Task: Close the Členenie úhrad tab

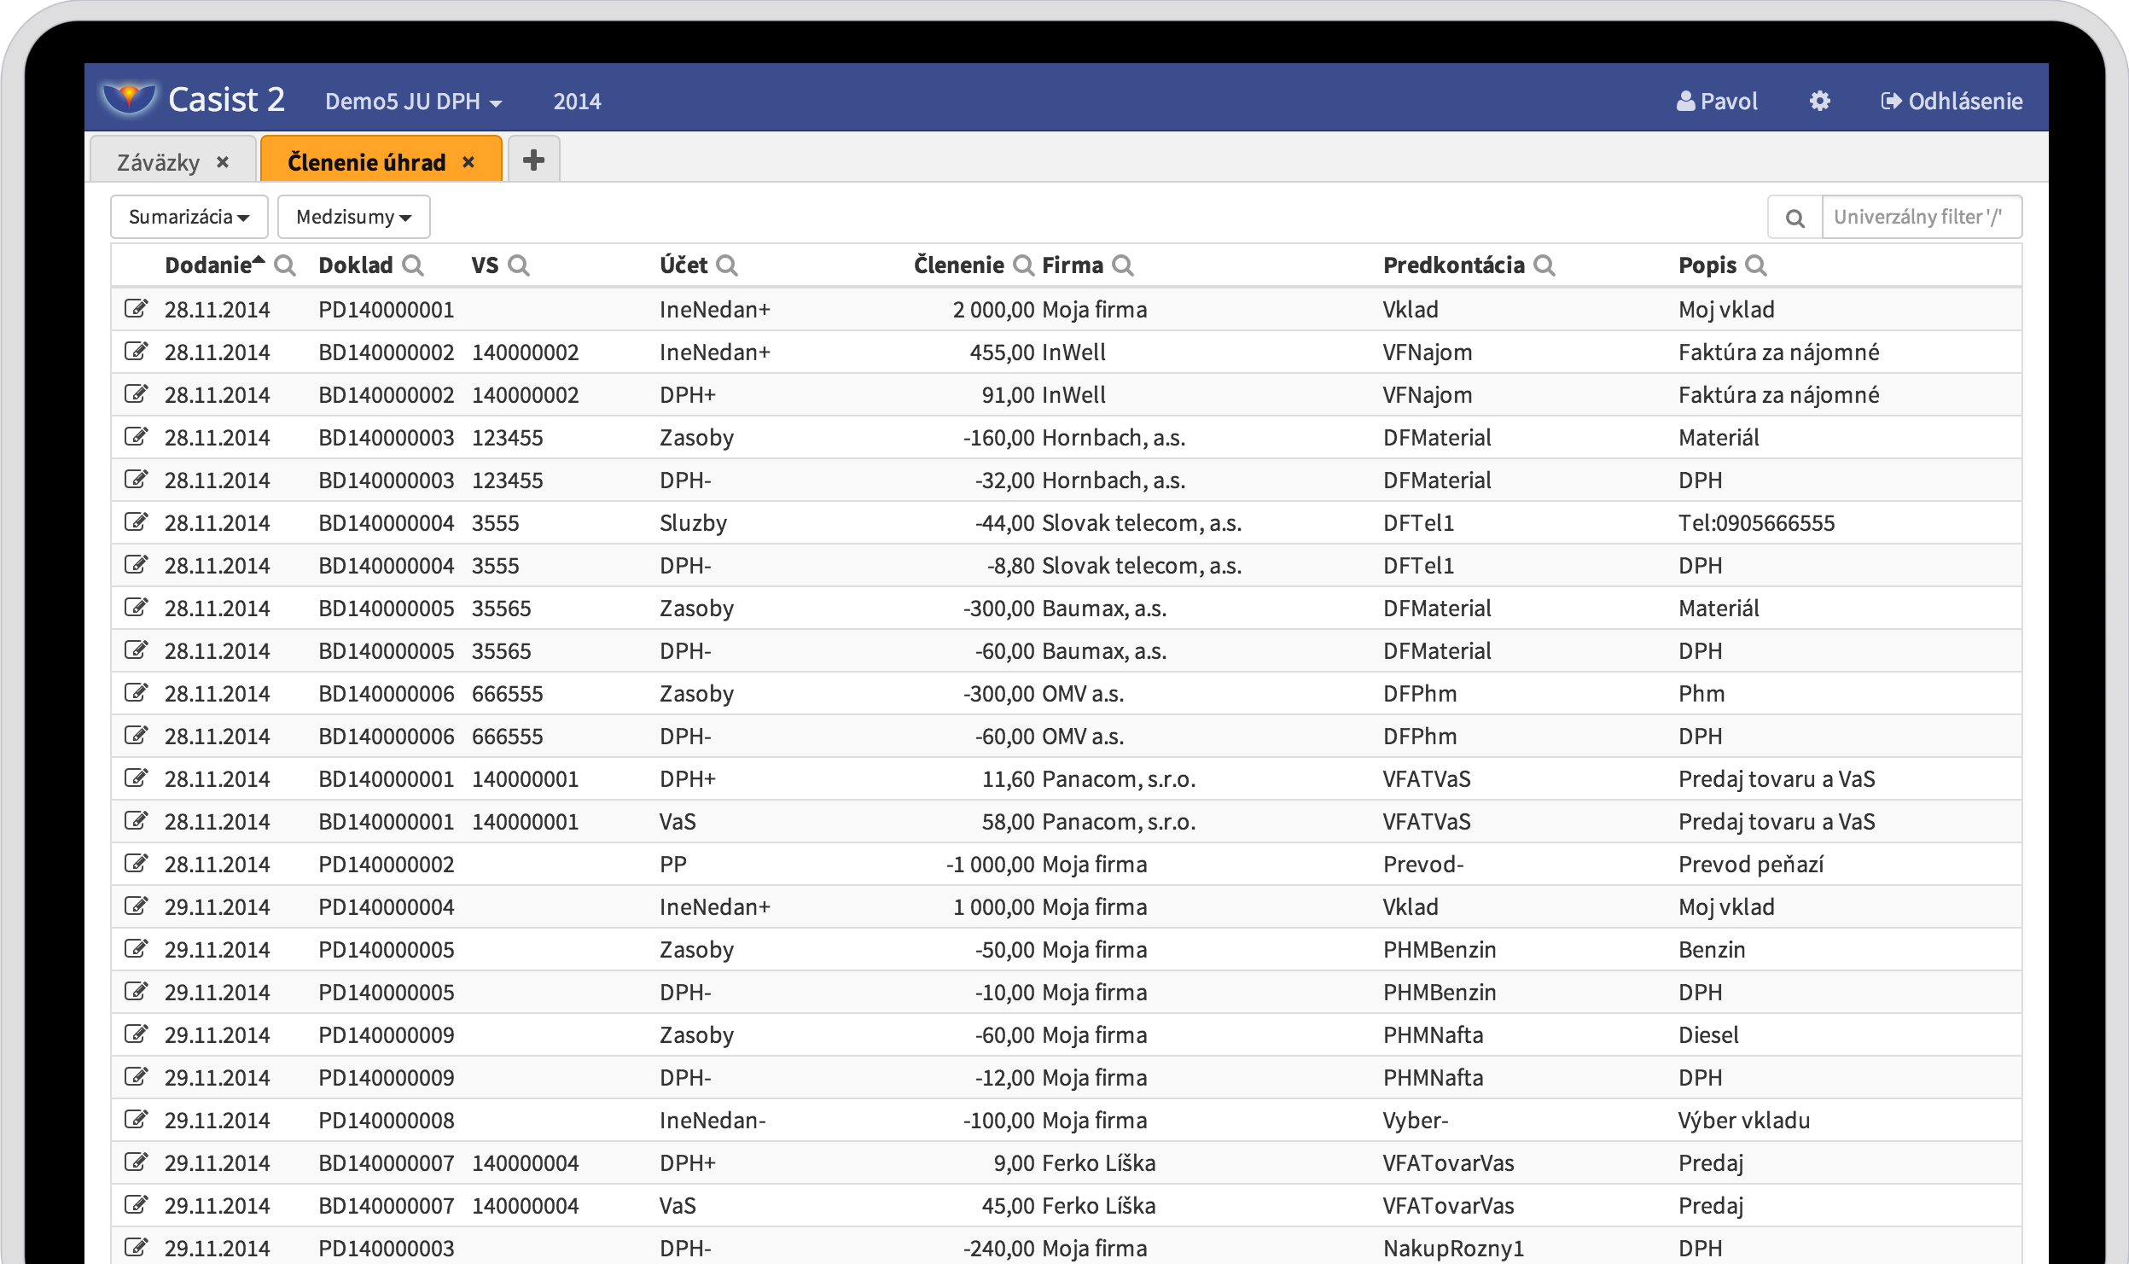Action: 468,162
